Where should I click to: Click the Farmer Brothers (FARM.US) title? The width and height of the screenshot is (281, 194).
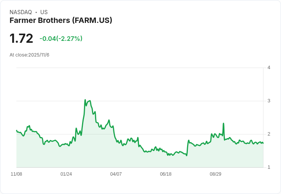pos(61,20)
